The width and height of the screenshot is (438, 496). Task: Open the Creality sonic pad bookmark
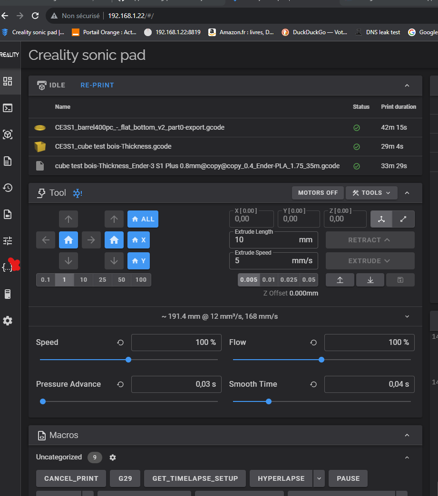[33, 32]
